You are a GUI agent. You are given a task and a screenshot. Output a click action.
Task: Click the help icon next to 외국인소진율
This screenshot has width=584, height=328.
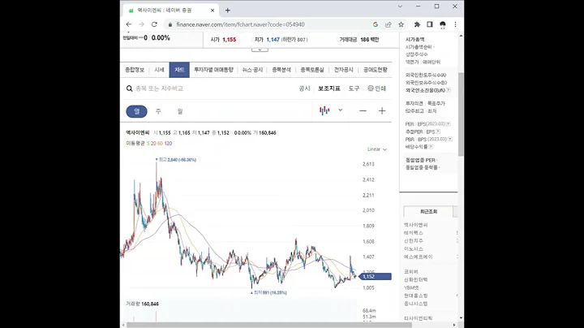(449, 90)
